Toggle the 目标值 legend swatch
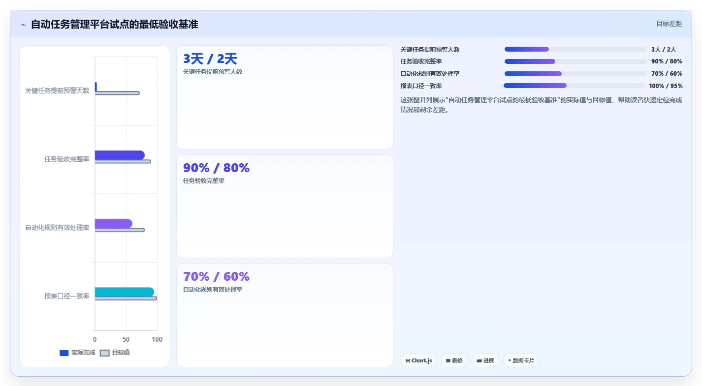 coord(104,353)
